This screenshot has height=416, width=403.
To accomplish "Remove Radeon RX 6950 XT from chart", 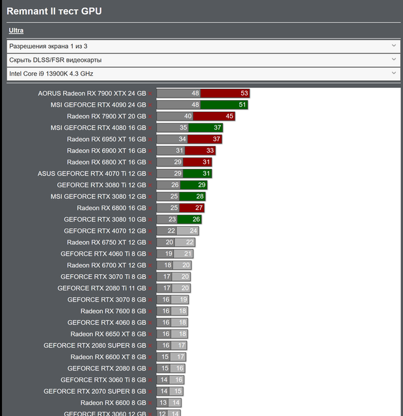I will point(150,140).
